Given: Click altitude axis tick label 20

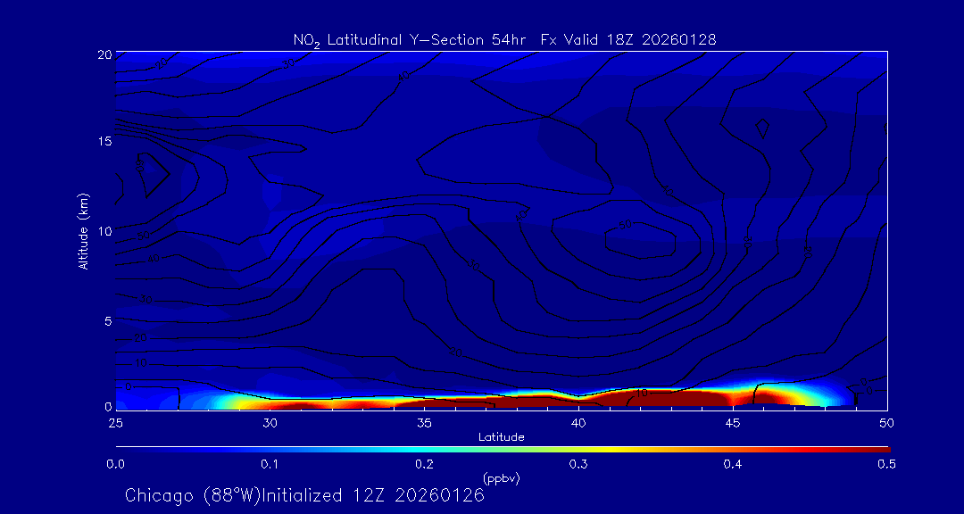Looking at the screenshot, I should coord(104,54).
